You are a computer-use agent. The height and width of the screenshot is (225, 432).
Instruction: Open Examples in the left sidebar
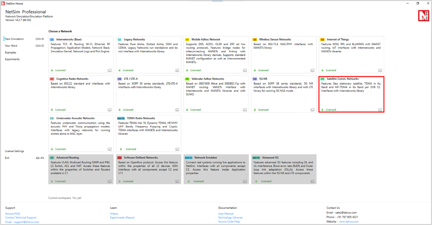(11, 53)
